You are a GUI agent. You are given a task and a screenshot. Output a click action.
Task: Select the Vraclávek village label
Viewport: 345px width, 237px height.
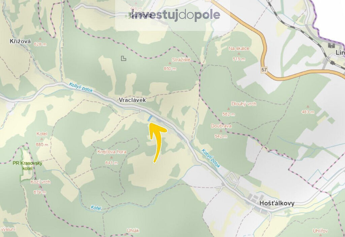pos(132,100)
